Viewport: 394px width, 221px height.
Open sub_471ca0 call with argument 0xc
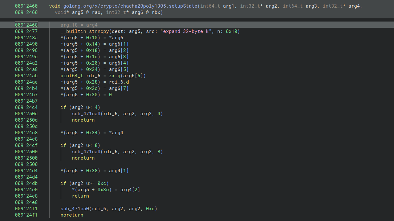(75, 209)
